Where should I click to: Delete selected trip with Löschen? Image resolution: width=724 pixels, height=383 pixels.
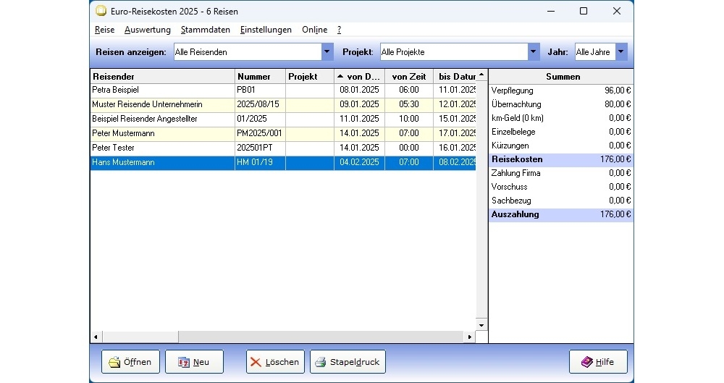[x=275, y=362]
